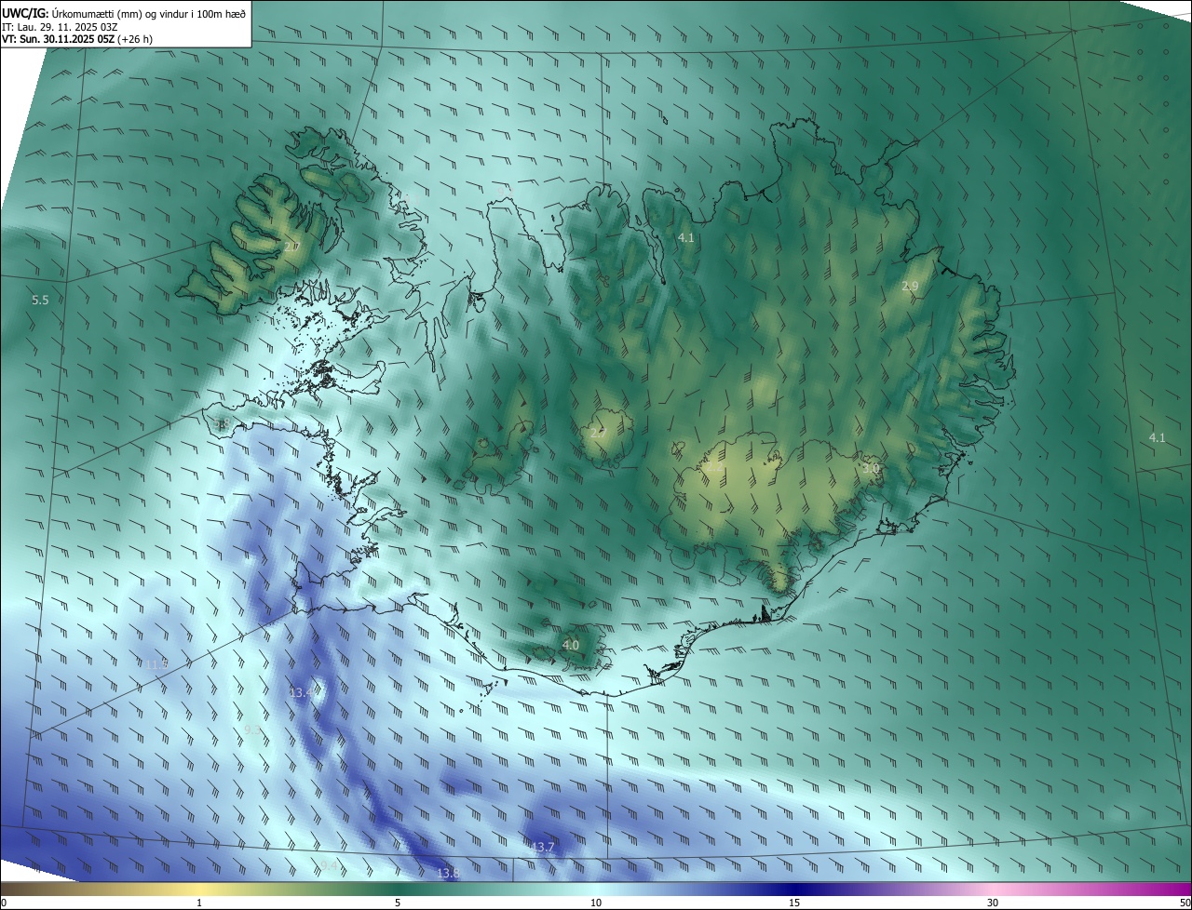Click the 9.4 value label on map
This screenshot has height=910, width=1192.
[330, 865]
